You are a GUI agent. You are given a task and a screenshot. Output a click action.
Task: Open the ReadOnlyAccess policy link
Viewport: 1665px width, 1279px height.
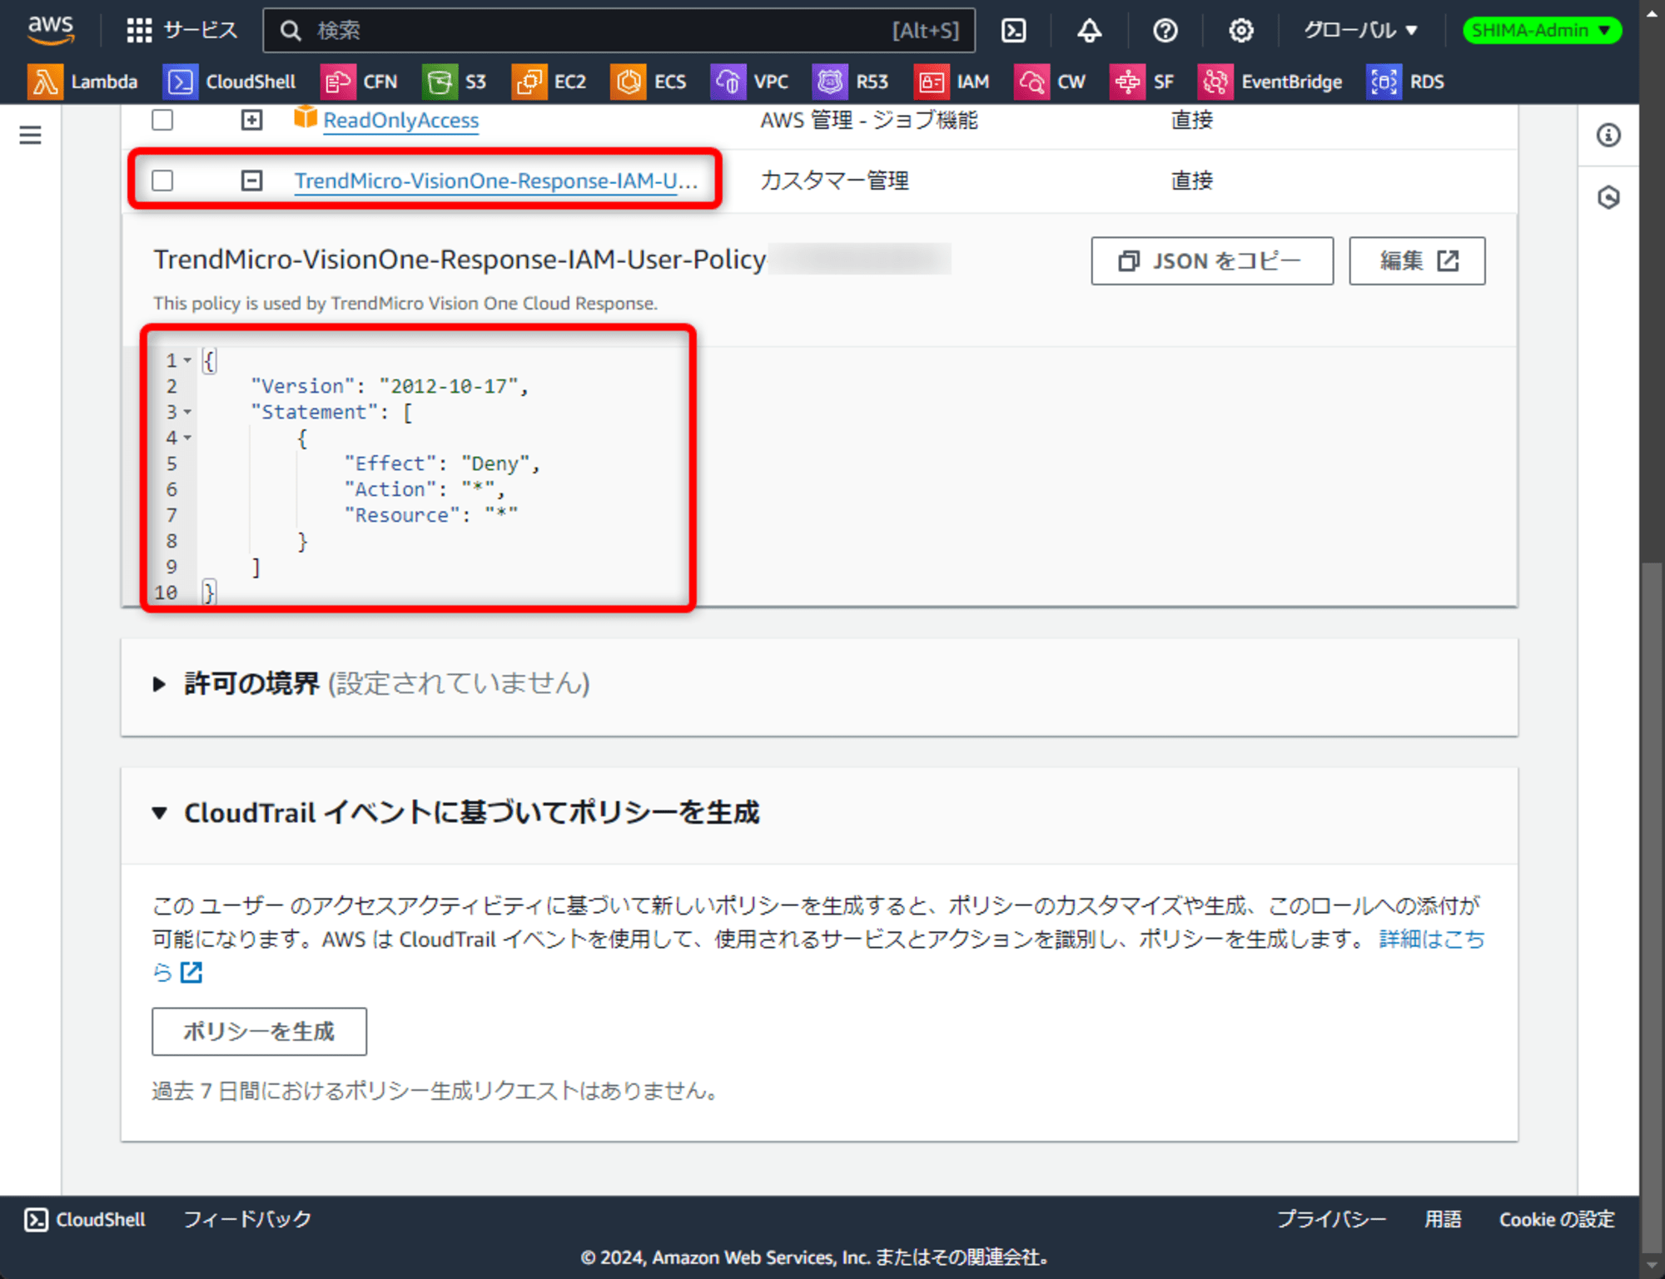[400, 121]
